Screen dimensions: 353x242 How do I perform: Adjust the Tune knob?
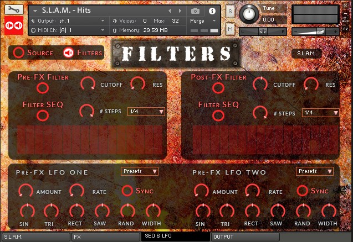[248, 14]
